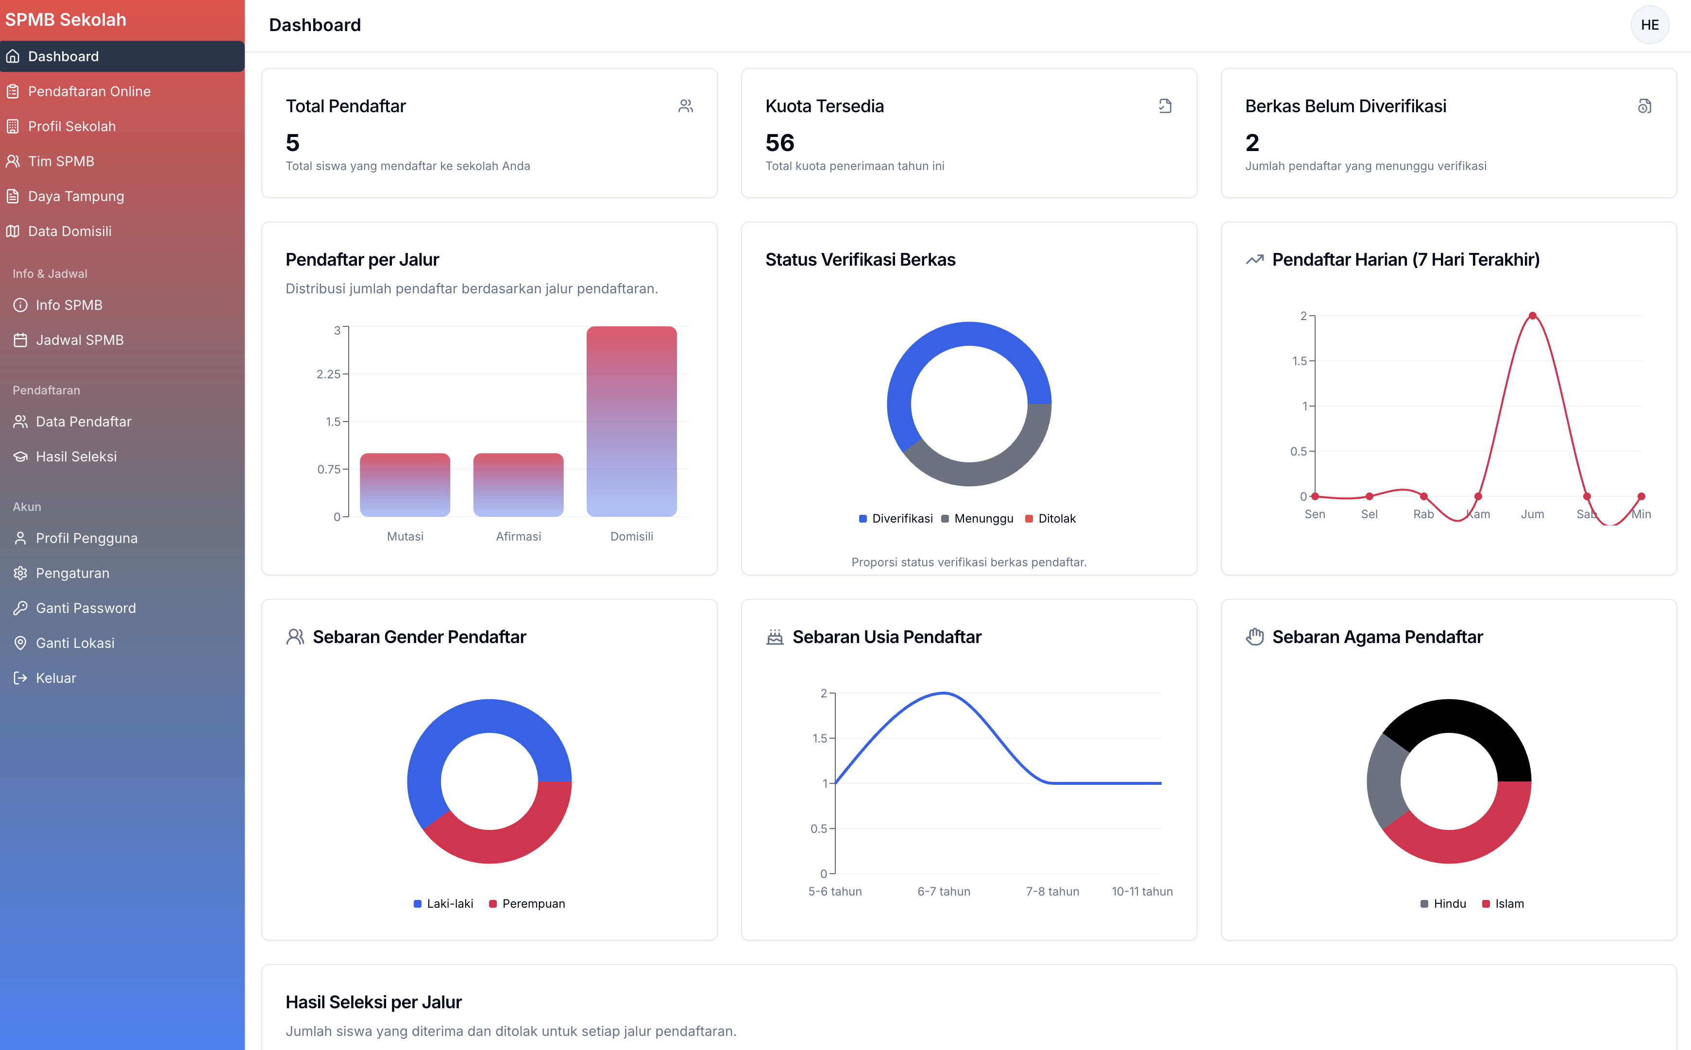Open the HE profile avatar menu
The image size is (1691, 1050).
[x=1650, y=24]
